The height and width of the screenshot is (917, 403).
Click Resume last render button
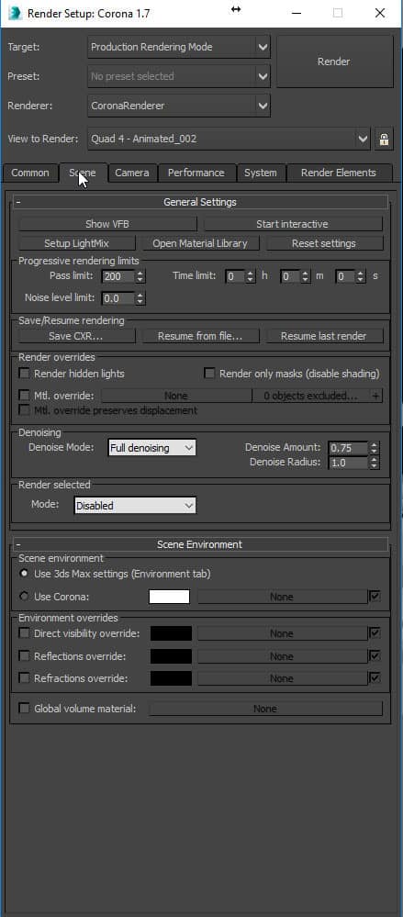point(324,336)
